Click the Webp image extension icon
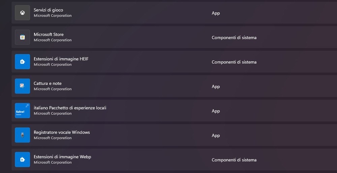Image resolution: width=337 pixels, height=173 pixels. coord(22,160)
